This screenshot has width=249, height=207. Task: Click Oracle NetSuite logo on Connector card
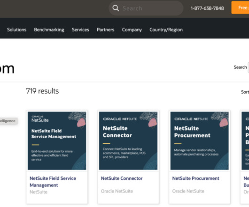[120, 119]
